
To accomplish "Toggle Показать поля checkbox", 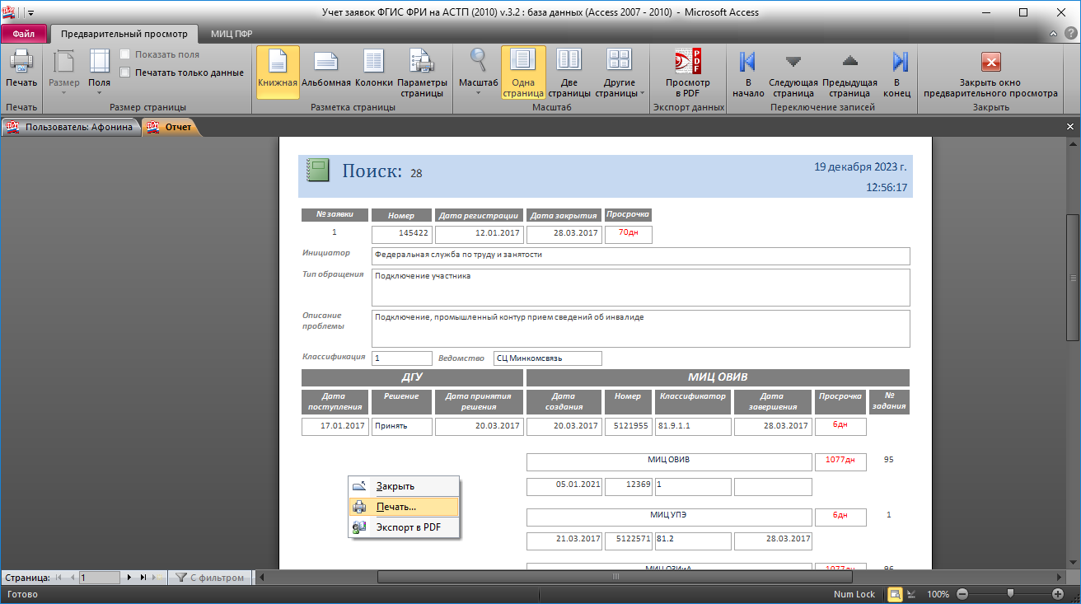I will tap(125, 54).
